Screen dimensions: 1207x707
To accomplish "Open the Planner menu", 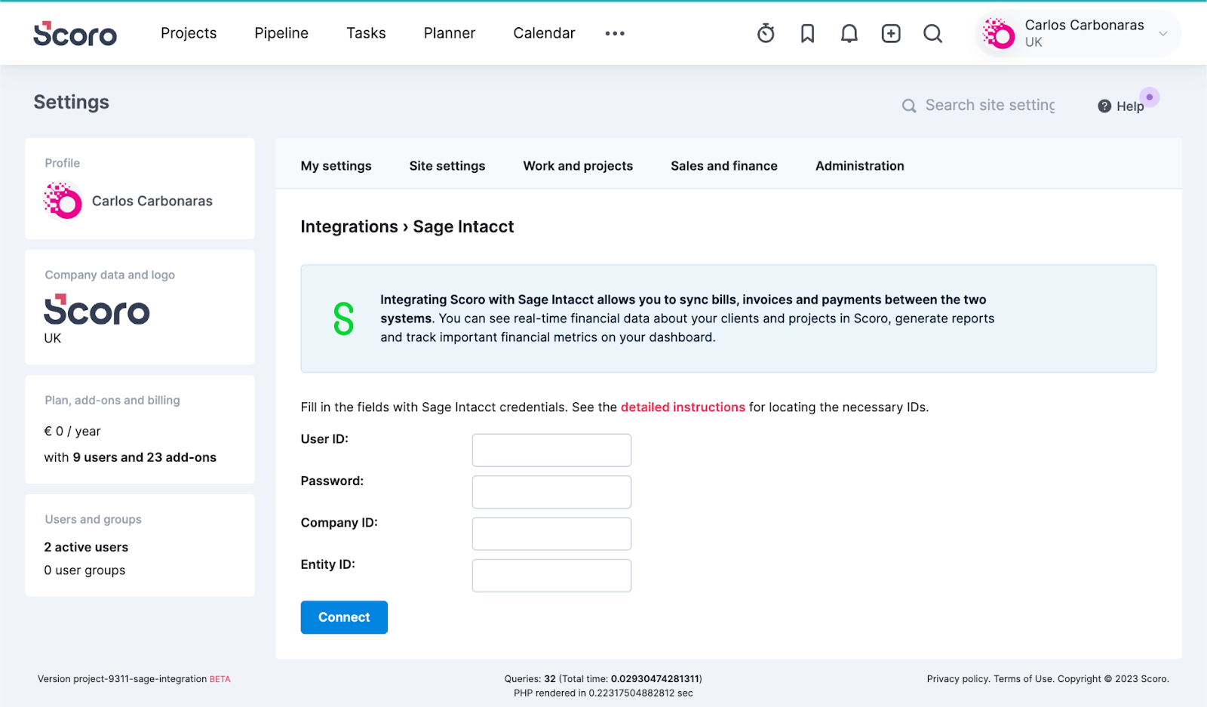I will [450, 33].
